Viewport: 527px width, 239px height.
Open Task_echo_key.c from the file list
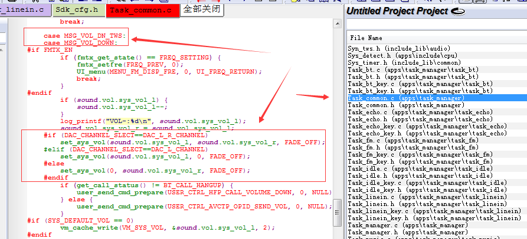427,126
